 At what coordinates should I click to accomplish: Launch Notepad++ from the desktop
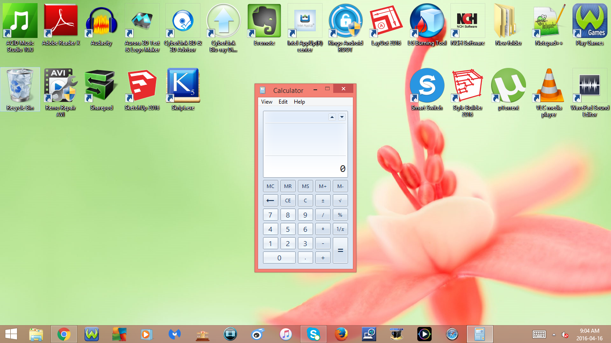point(549,21)
